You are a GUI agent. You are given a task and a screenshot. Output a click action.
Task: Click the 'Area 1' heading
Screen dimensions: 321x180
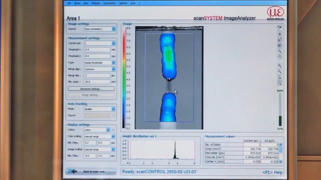[x=73, y=18]
